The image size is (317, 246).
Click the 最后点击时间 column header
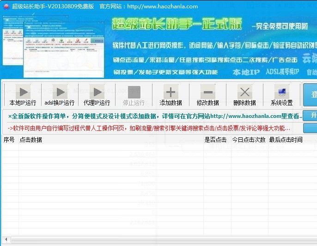[286, 140]
